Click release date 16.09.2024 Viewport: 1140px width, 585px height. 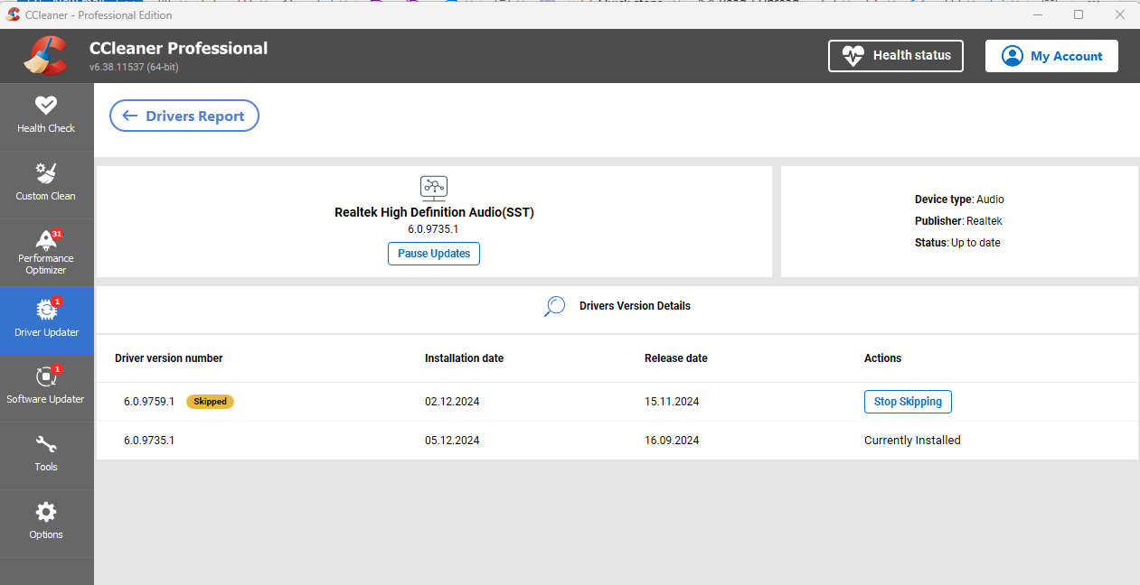[672, 441]
